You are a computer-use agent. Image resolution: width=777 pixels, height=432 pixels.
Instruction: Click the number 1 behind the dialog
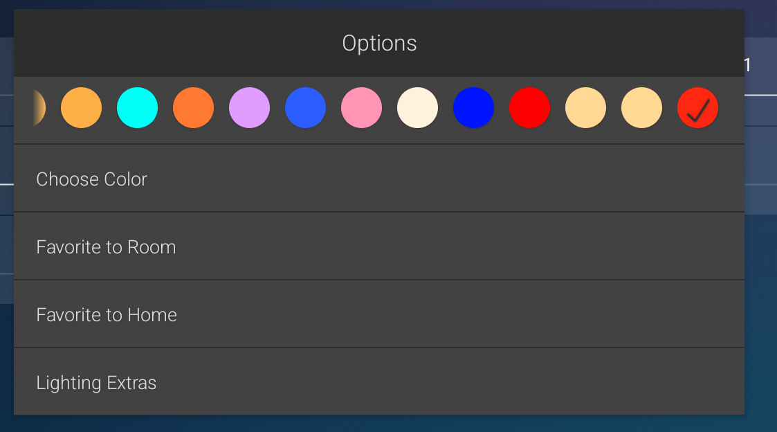tap(747, 65)
